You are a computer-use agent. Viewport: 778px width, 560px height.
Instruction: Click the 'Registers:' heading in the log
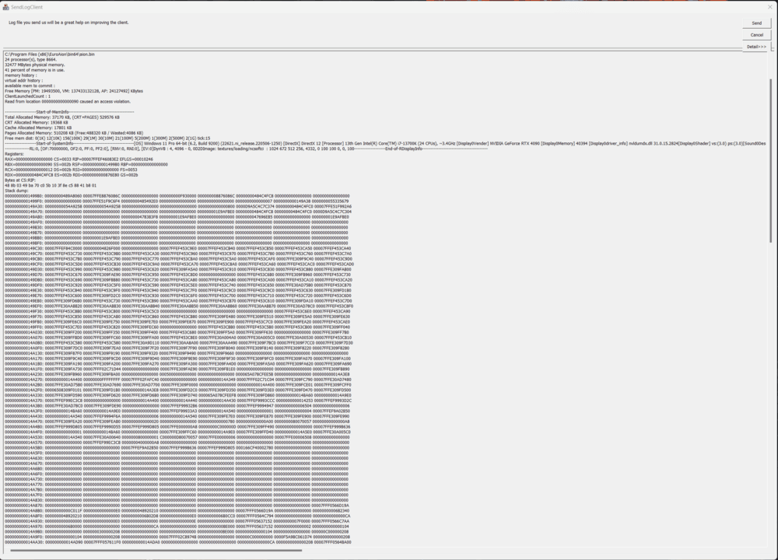14,154
